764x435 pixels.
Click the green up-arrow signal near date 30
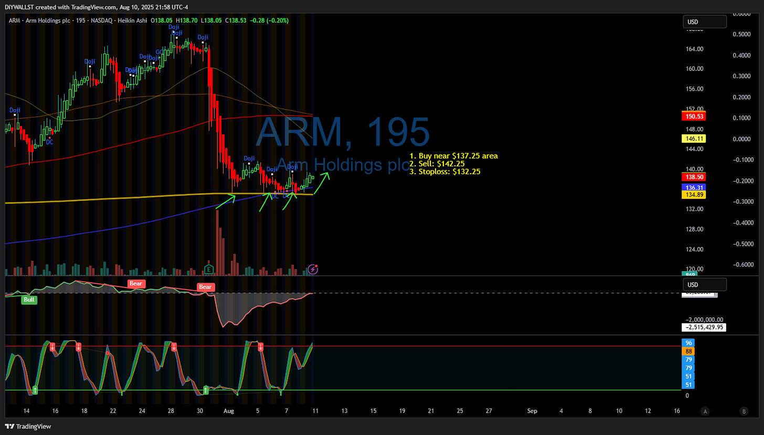click(x=206, y=390)
